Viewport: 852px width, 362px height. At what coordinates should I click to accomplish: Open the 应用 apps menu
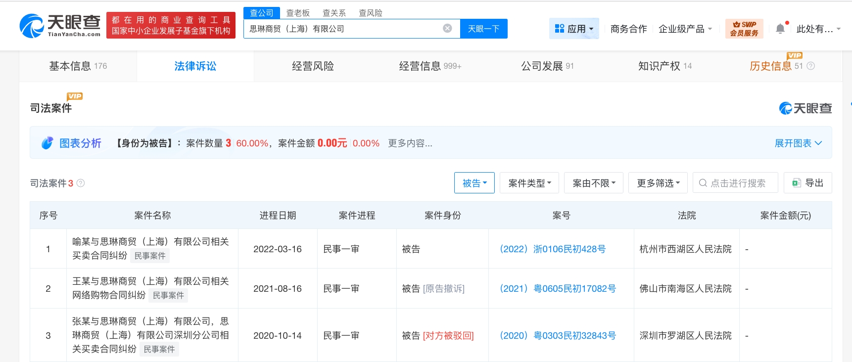click(574, 29)
